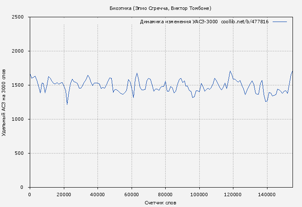The width and height of the screenshot is (302, 207).
Task: Click the 80000 tick label on x-axis
Action: point(165,194)
